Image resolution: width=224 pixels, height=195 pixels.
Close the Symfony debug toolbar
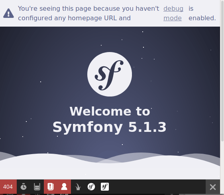tap(213, 187)
